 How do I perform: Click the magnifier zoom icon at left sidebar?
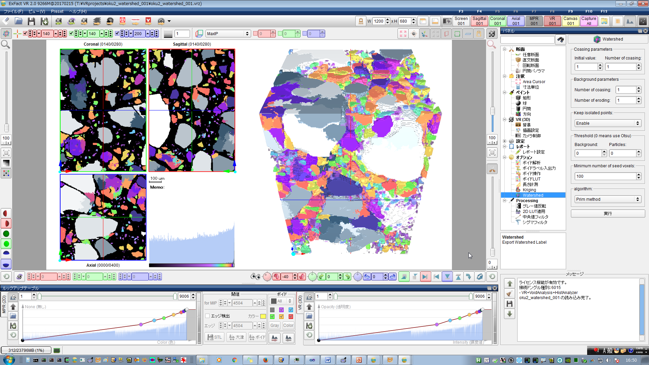[6, 44]
